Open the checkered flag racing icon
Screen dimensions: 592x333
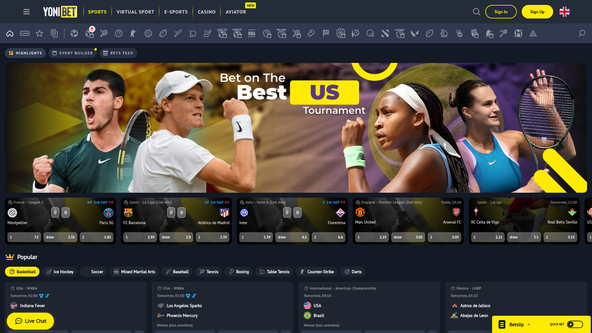click(x=326, y=33)
